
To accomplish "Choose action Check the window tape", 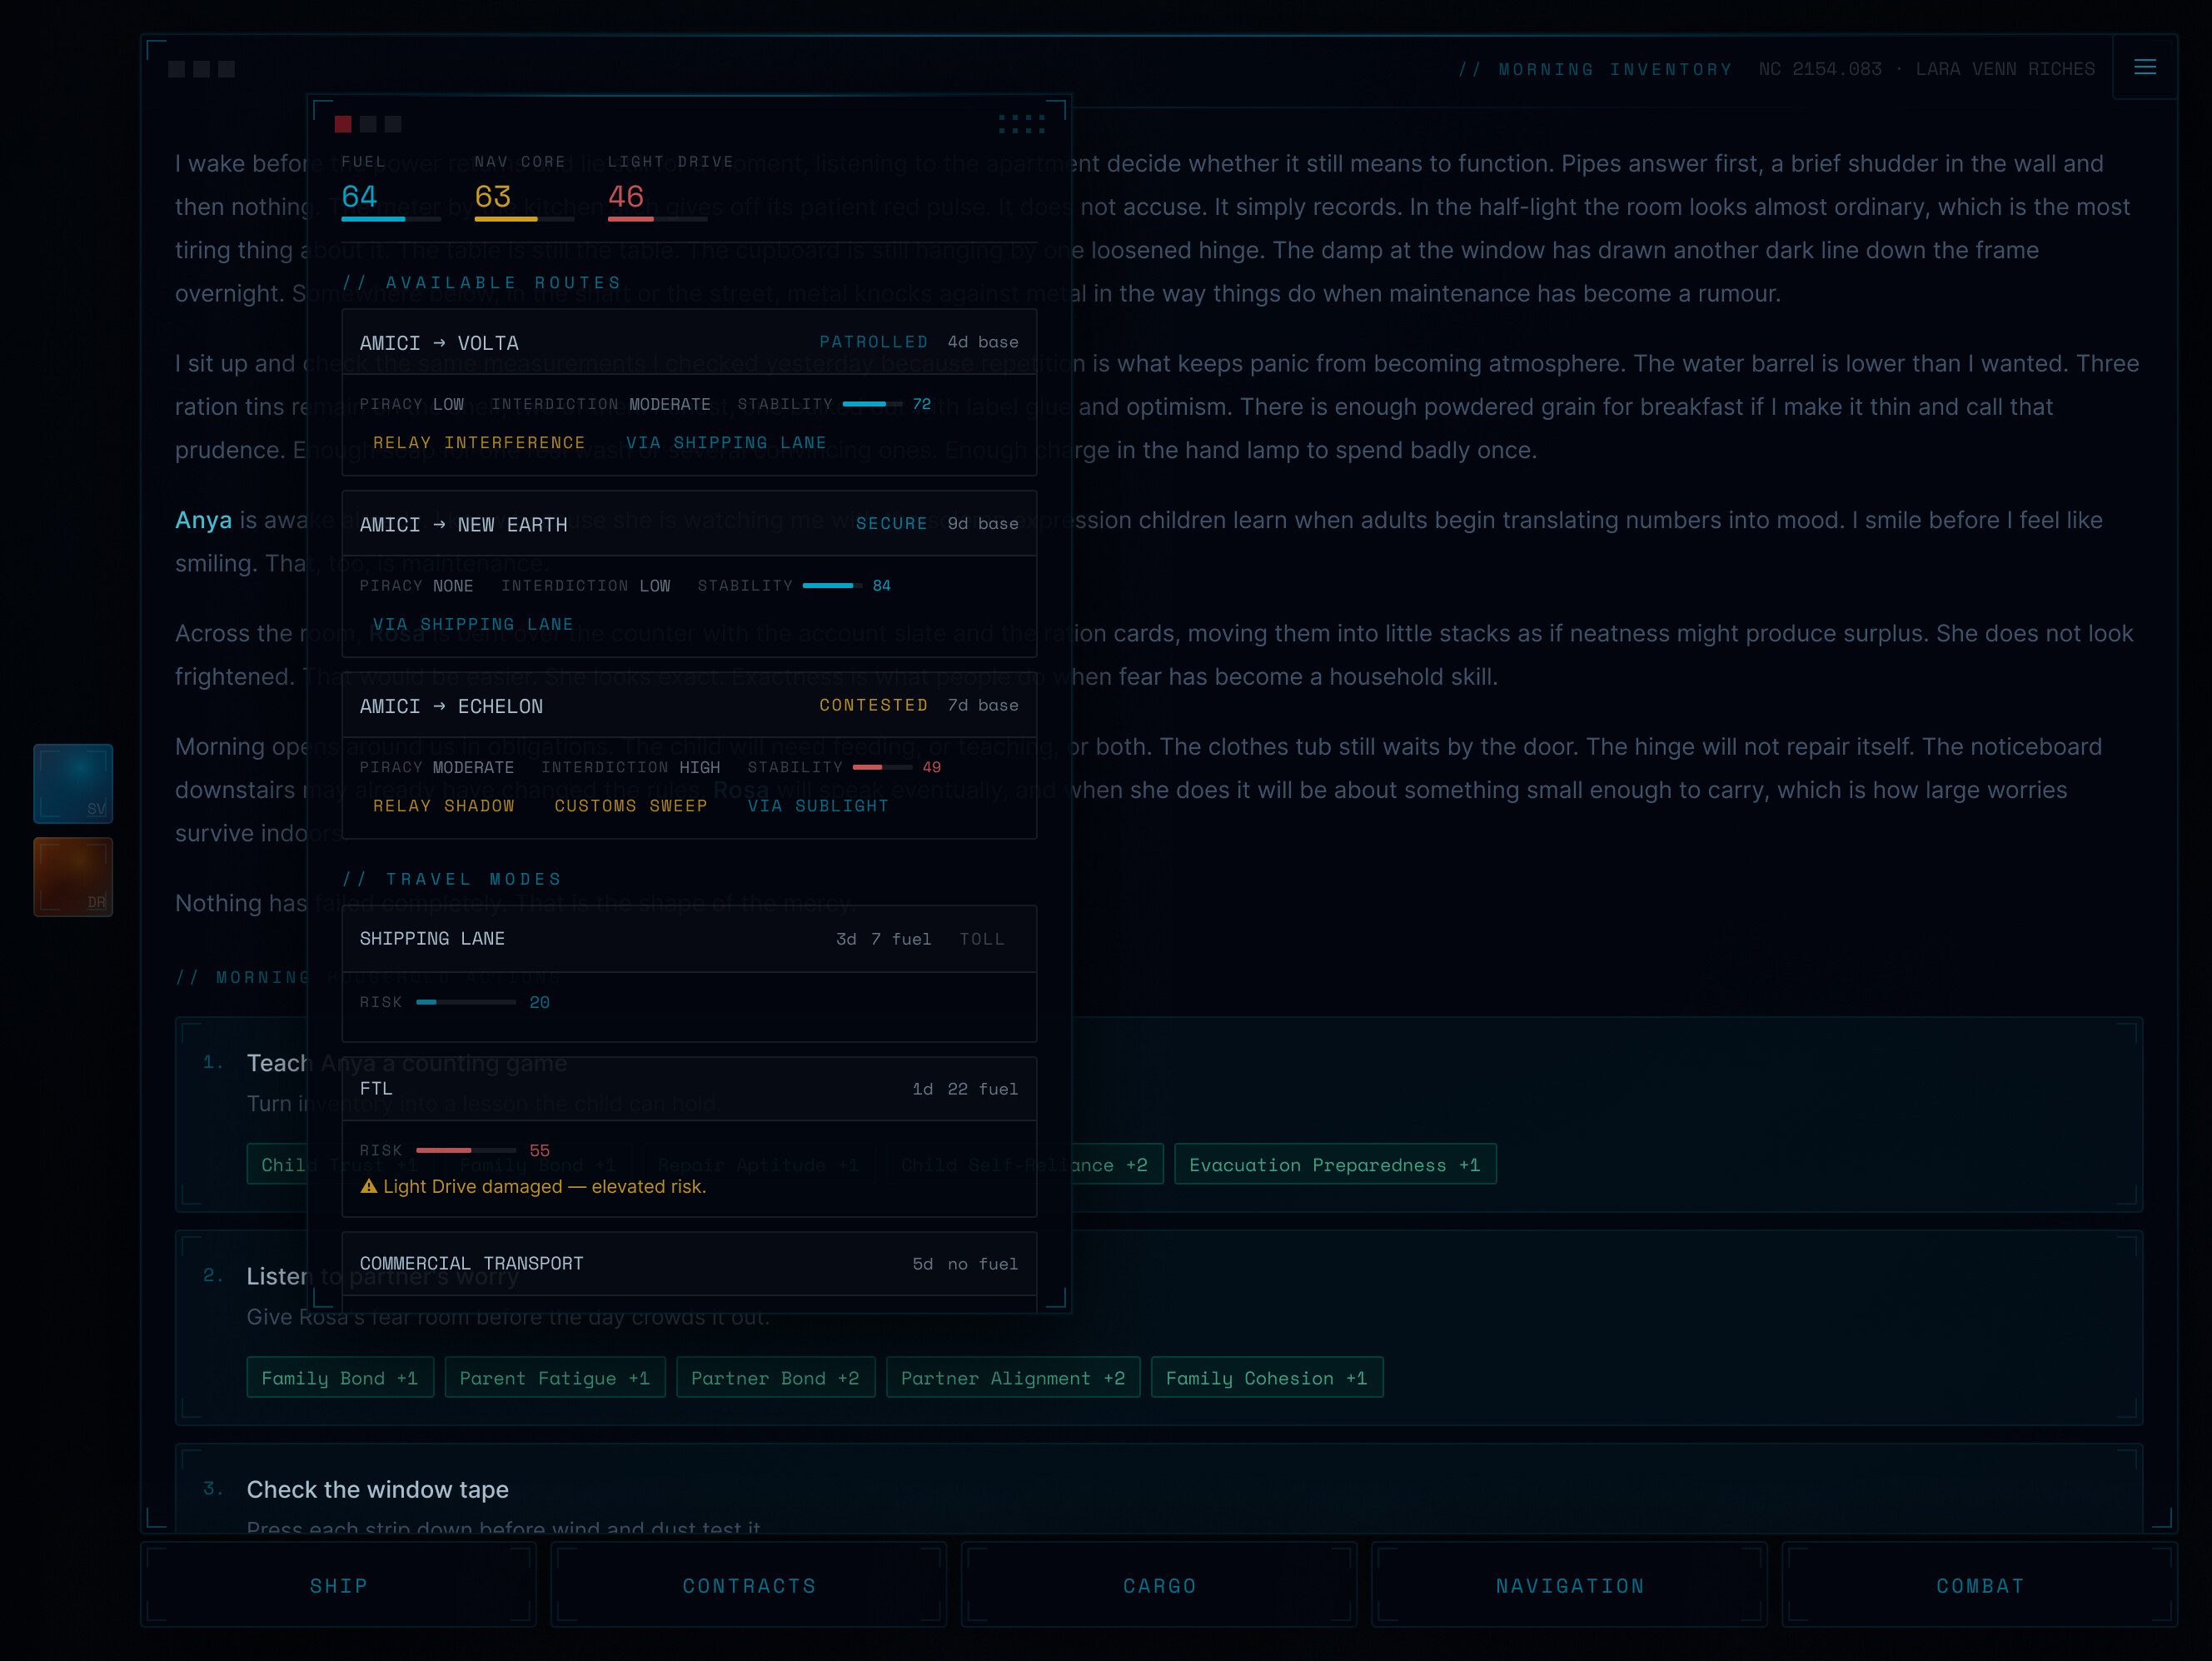I will (1159, 1488).
